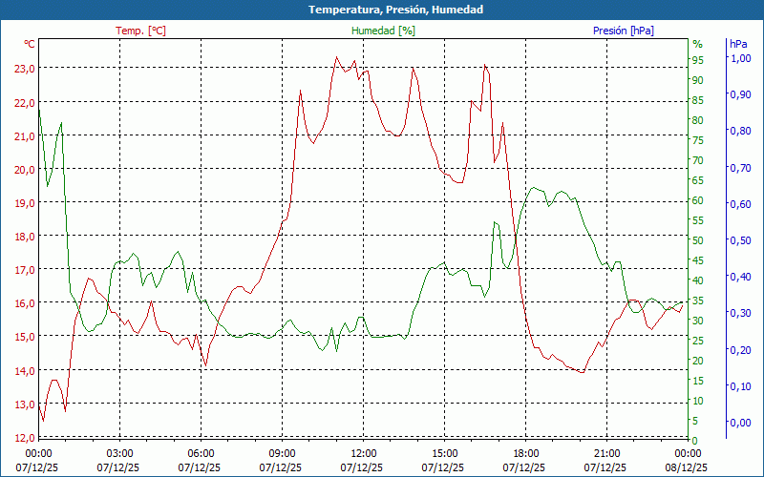764x477 pixels.
Task: Select the red Temp. [°C] legend label
Action: [x=140, y=31]
